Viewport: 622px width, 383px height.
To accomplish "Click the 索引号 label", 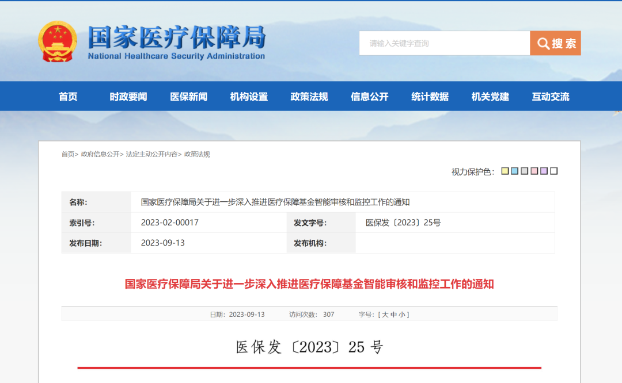I will [82, 223].
